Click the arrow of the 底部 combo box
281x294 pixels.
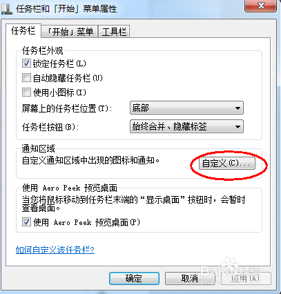click(238, 108)
